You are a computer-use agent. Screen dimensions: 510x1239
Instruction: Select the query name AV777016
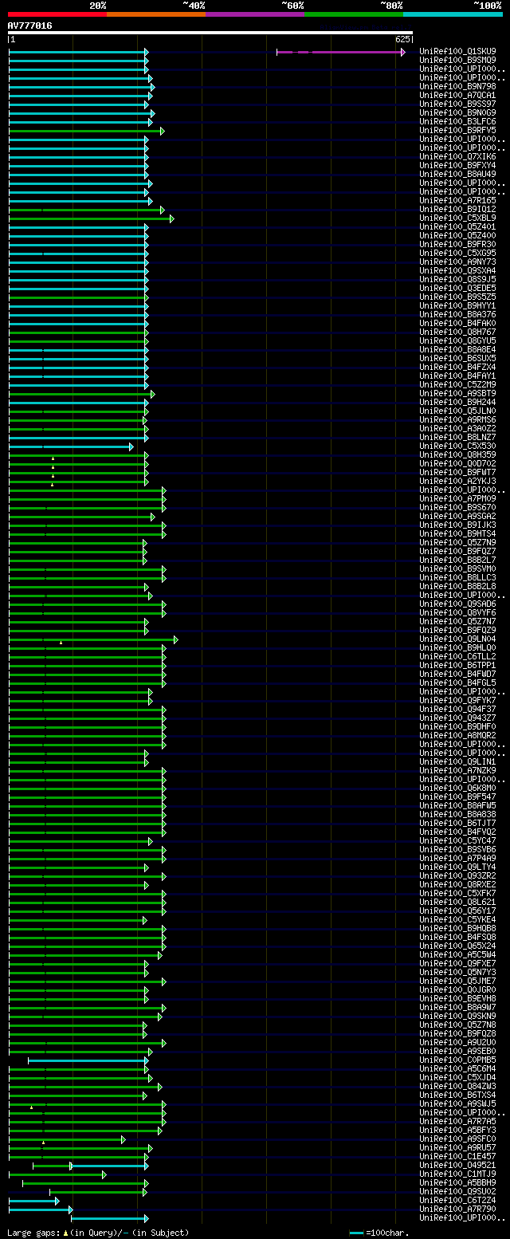tap(30, 26)
